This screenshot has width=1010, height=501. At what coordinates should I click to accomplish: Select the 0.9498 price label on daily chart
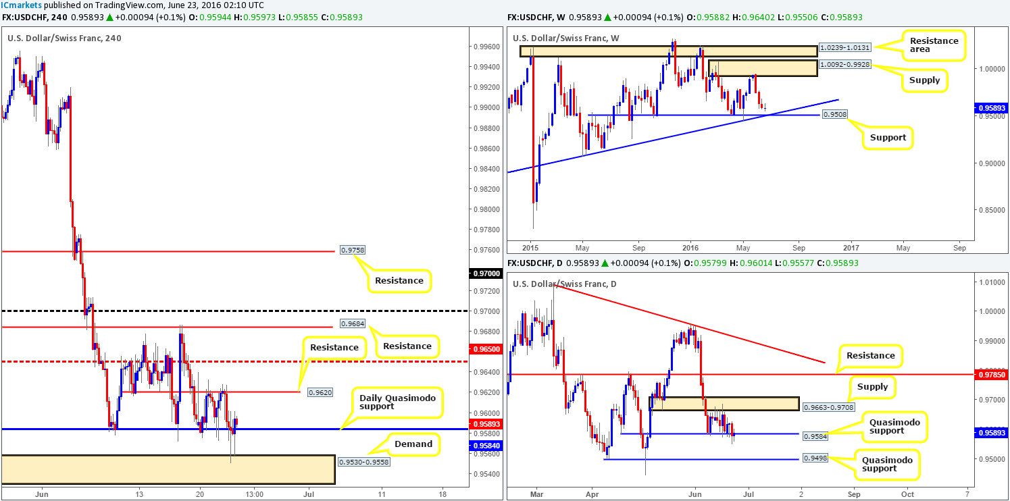point(815,460)
